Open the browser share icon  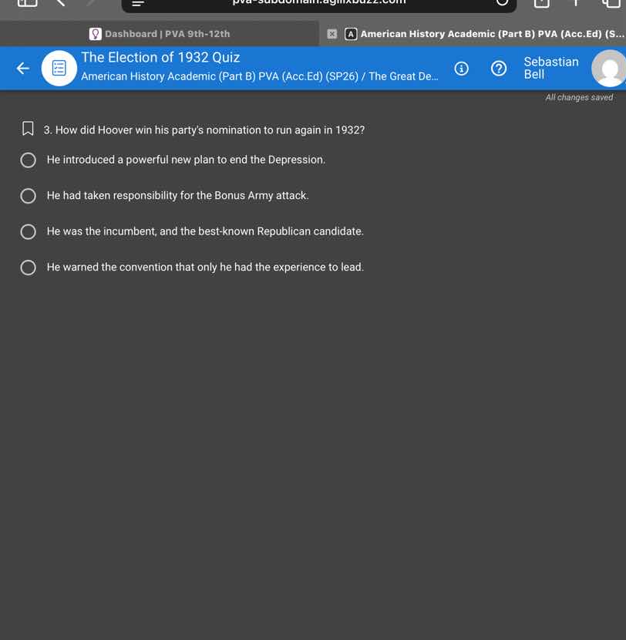point(541,3)
